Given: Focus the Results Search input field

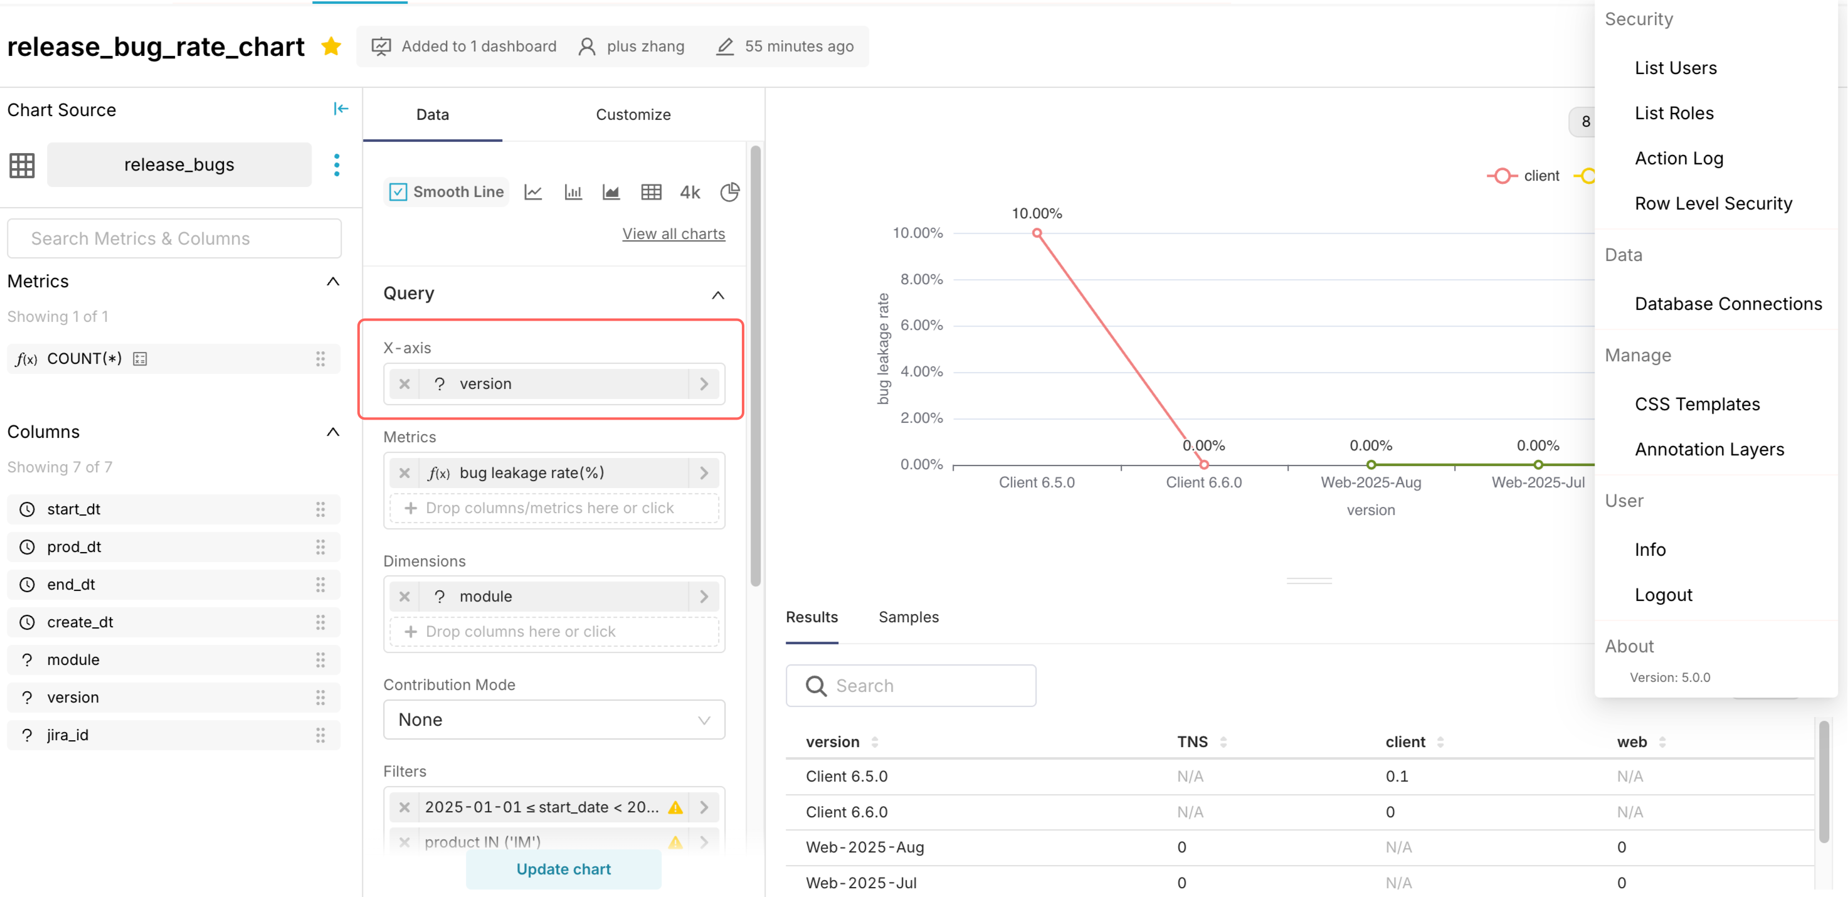Looking at the screenshot, I should point(911,686).
